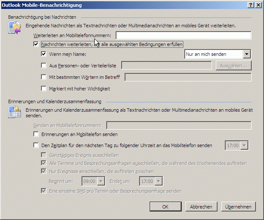Click the Betreff words text field

tap(188, 77)
